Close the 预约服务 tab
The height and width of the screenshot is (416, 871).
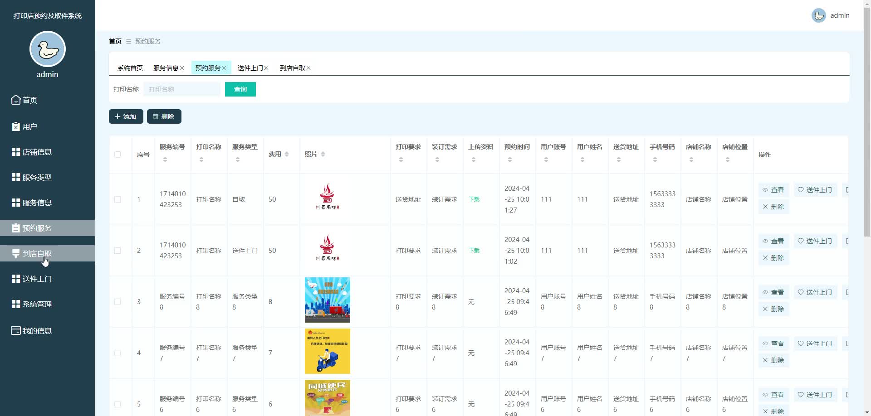point(224,68)
